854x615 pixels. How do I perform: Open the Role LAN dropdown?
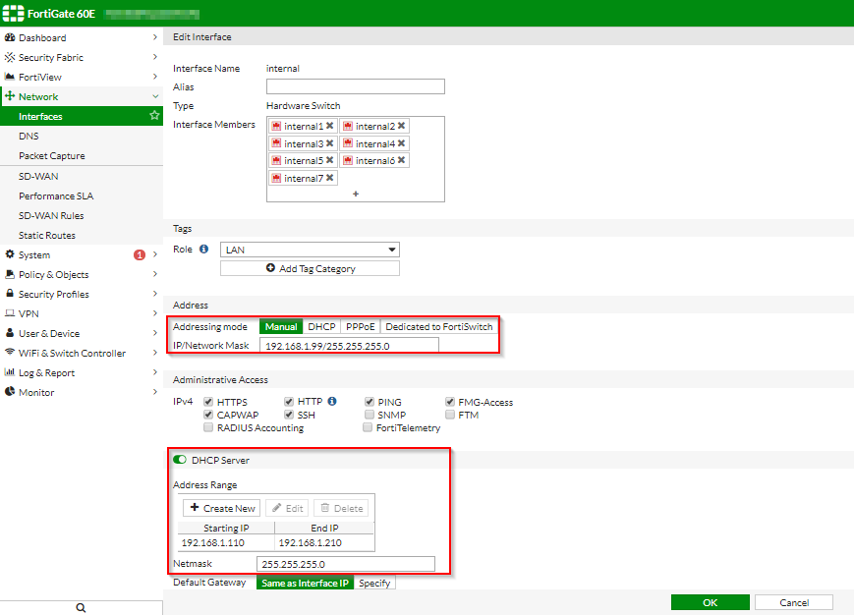point(310,249)
